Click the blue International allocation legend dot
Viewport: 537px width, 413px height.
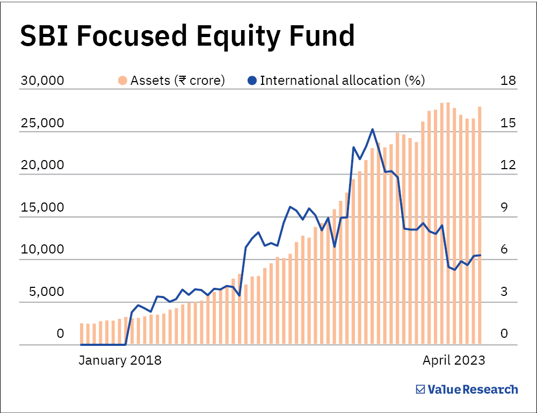tap(252, 81)
